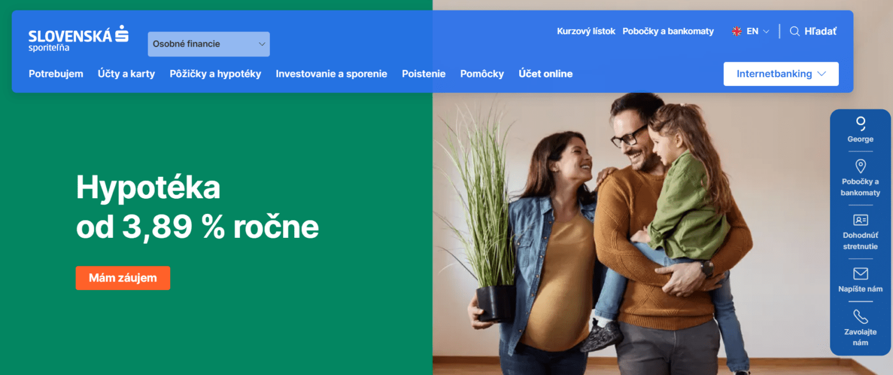Screen dimensions: 893x375
Task: Select the Dohodnúť stretnutie card icon
Action: [860, 220]
